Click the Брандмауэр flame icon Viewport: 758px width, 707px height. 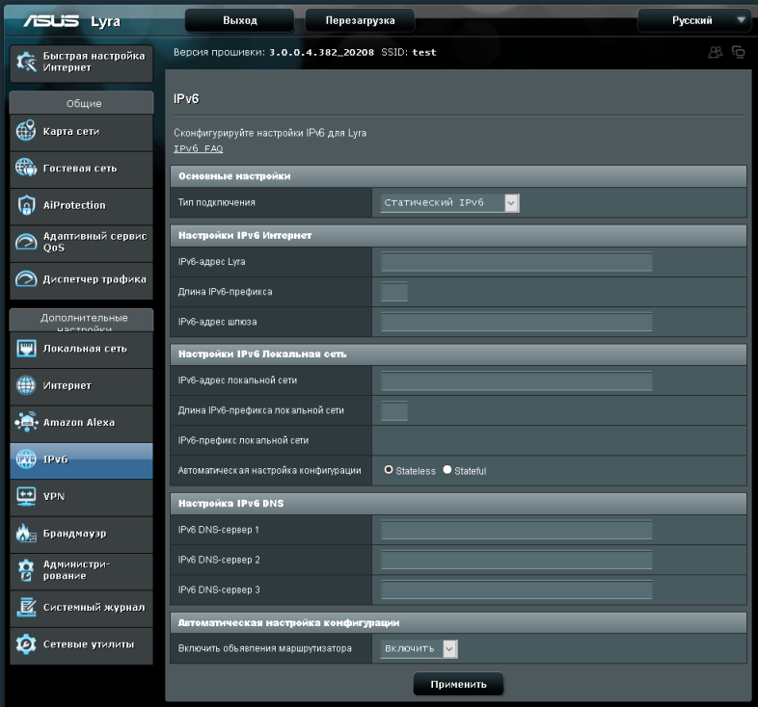tap(26, 533)
